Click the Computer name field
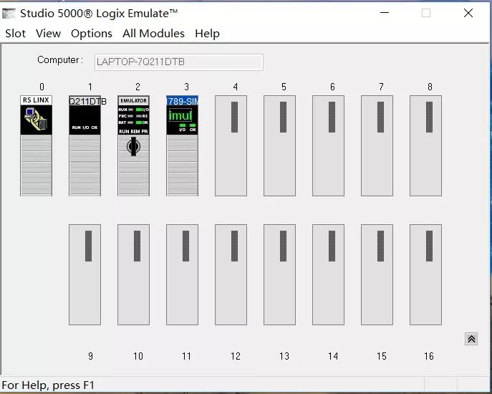The height and width of the screenshot is (394, 492). point(179,62)
